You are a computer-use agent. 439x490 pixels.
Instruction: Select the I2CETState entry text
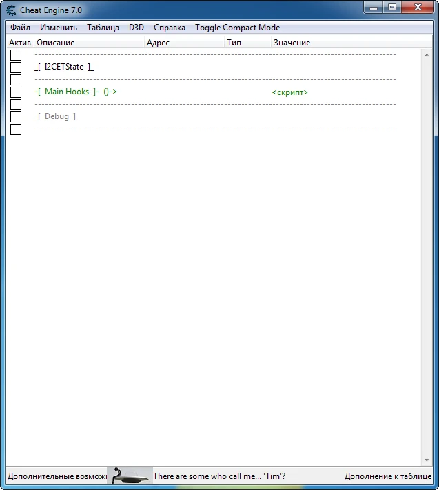coord(64,67)
